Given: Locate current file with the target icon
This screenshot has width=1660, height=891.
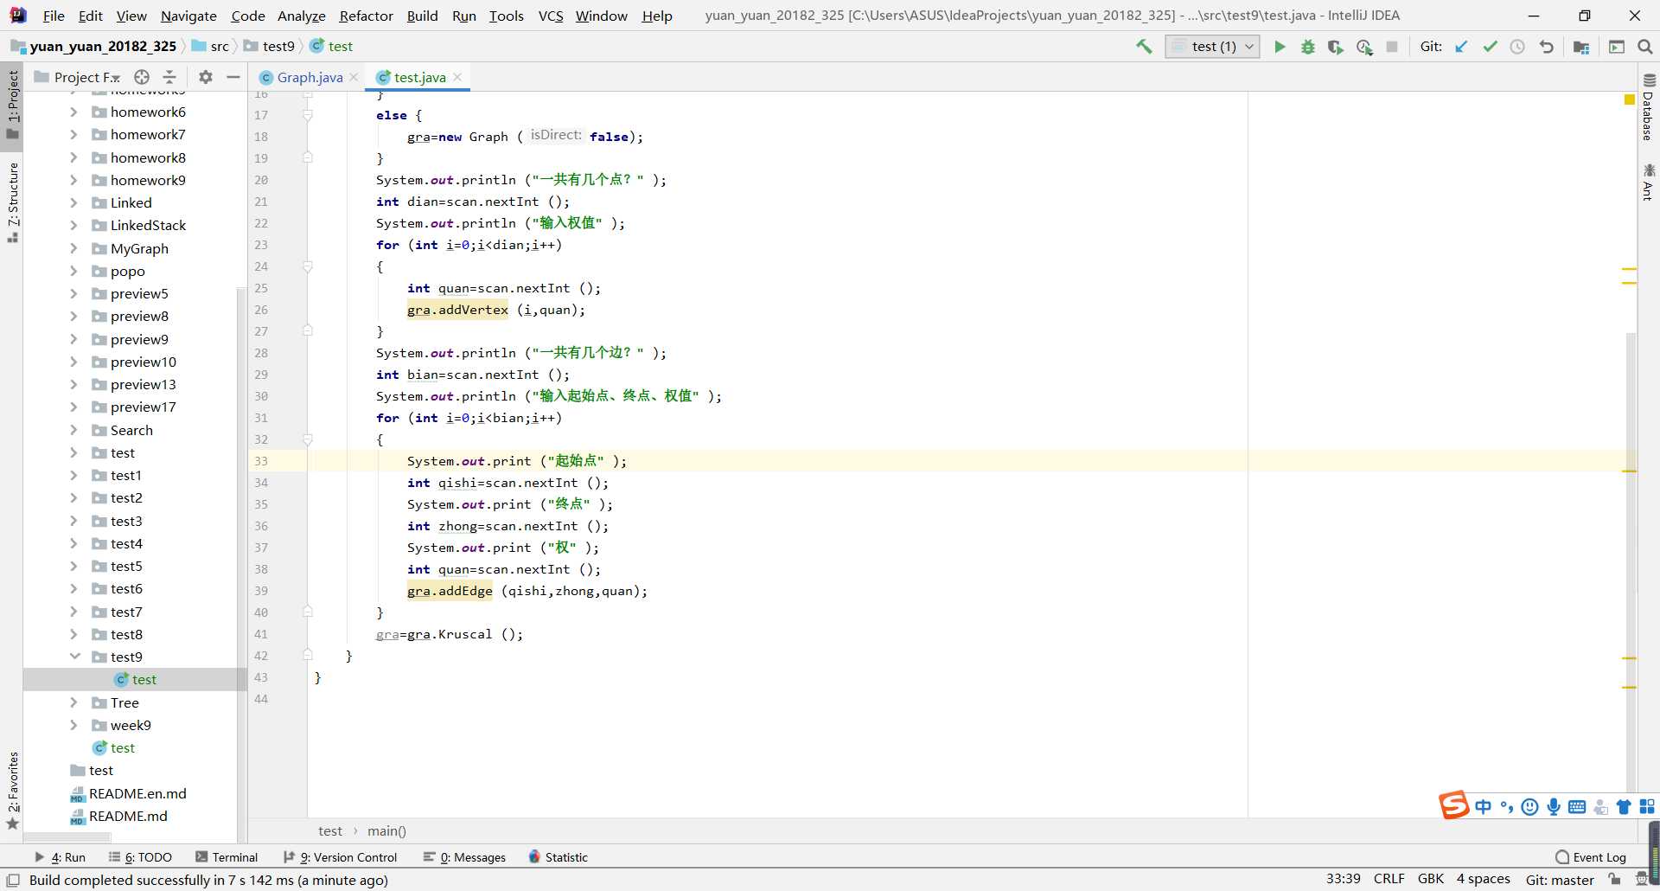Looking at the screenshot, I should (x=142, y=77).
